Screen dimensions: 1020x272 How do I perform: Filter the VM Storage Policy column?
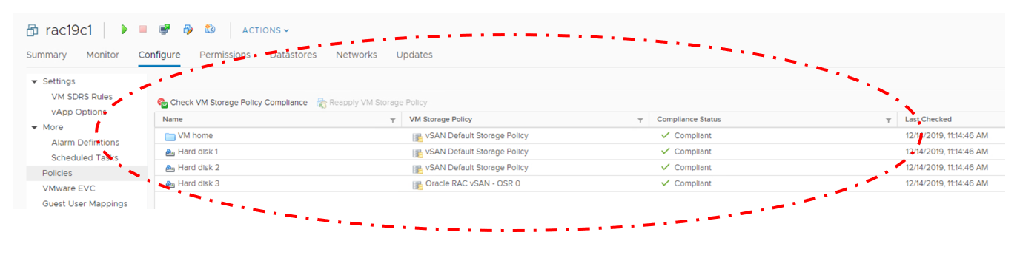tap(640, 120)
